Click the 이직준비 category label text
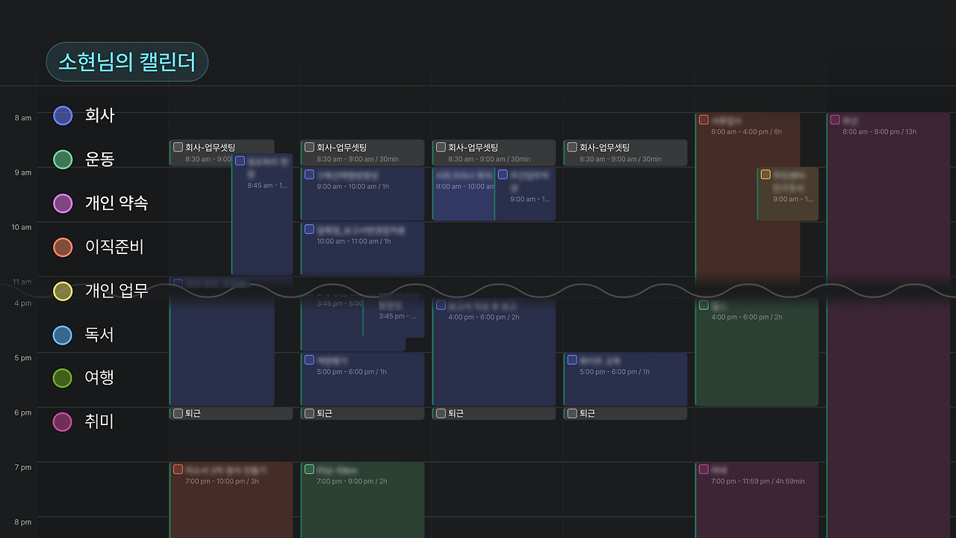 tap(114, 247)
